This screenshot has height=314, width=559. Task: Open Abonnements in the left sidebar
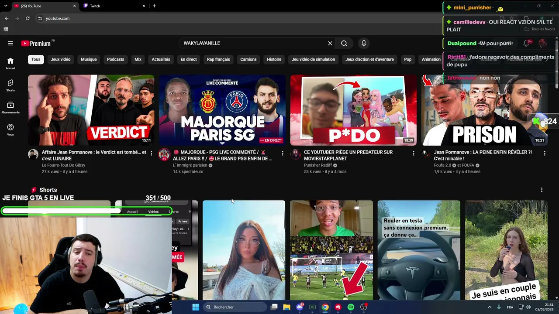pos(10,108)
